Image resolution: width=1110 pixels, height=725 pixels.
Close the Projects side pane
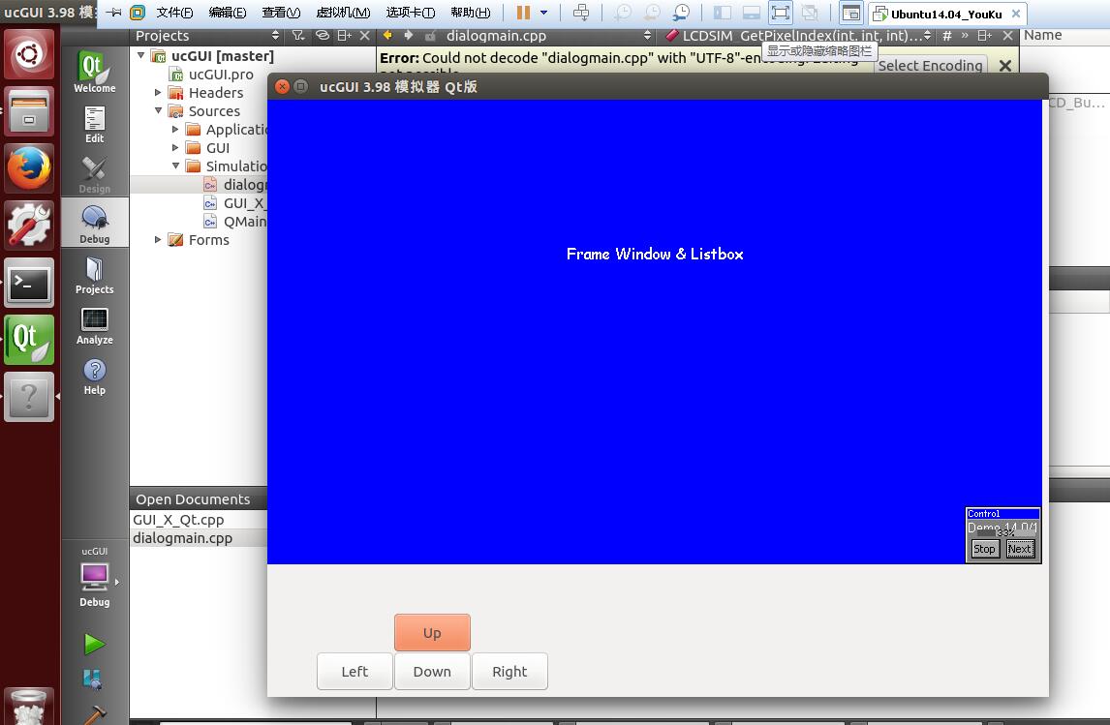[364, 36]
